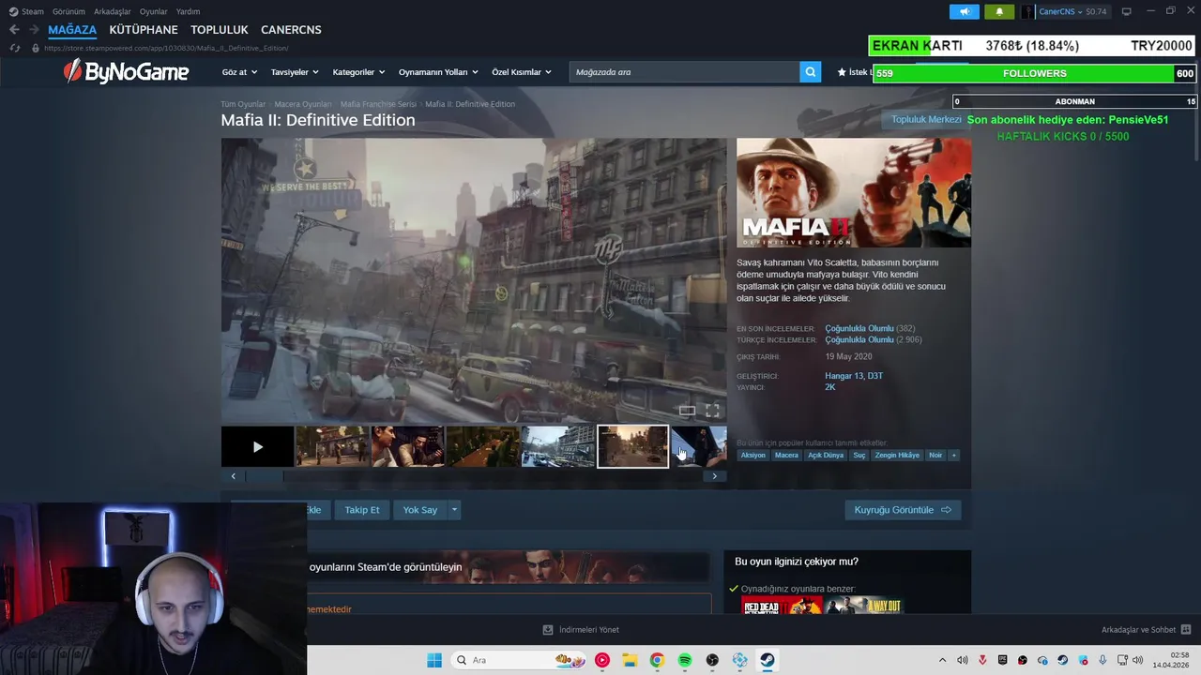The image size is (1201, 675).
Task: Play the trailer video thumbnail
Action: tap(257, 446)
